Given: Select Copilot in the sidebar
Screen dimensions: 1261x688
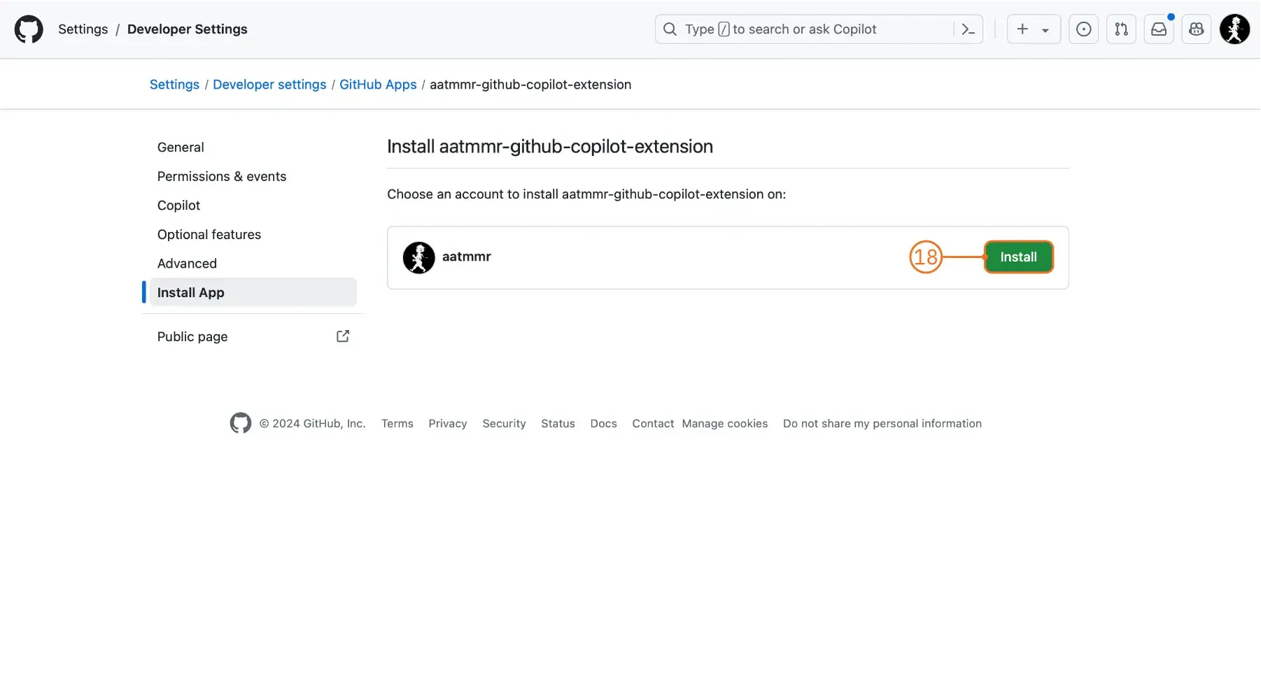Looking at the screenshot, I should [253, 206].
